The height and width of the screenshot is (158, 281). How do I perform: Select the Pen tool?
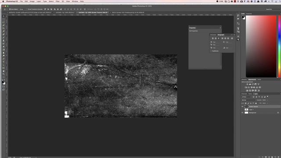[x=4, y=59]
